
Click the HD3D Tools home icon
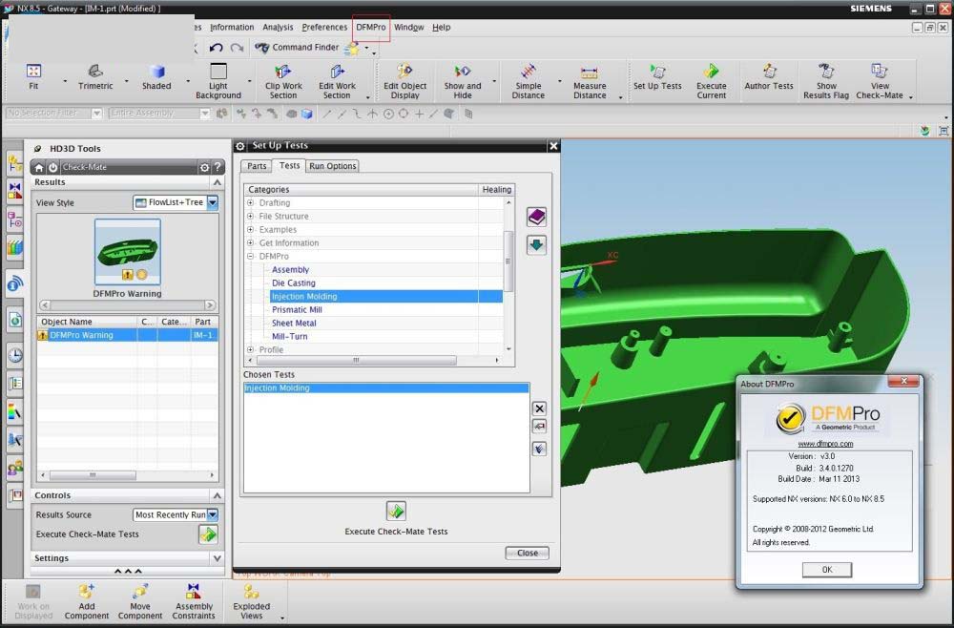[x=39, y=167]
